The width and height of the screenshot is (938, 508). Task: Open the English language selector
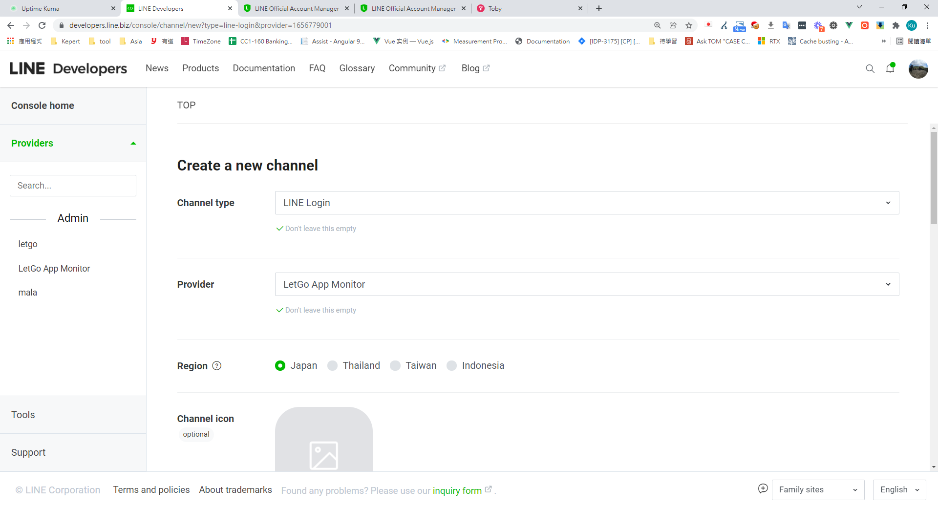(x=899, y=490)
